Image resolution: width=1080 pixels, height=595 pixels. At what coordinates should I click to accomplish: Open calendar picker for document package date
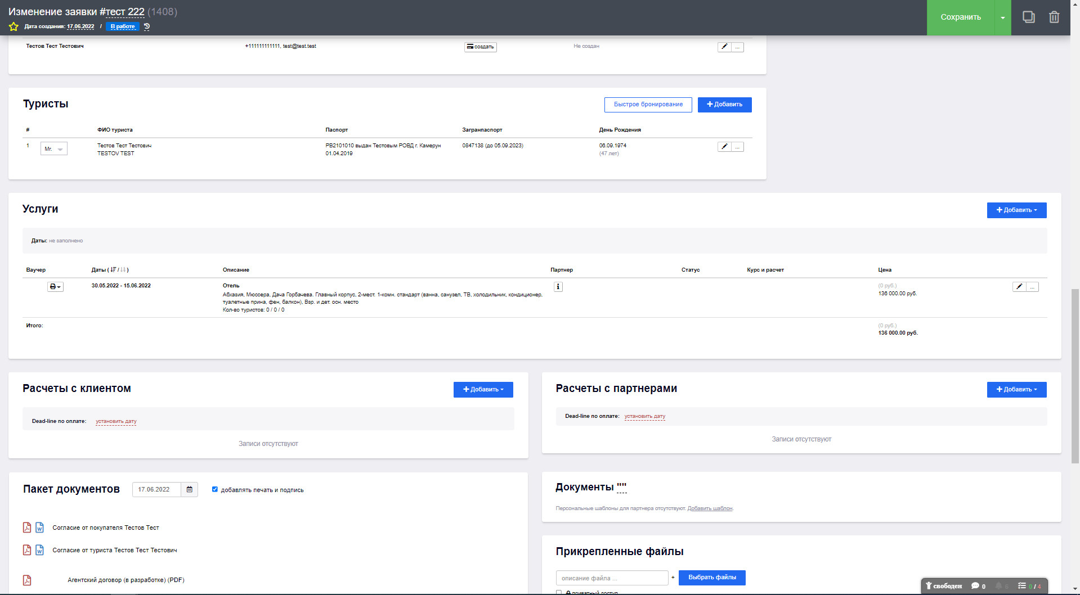190,490
